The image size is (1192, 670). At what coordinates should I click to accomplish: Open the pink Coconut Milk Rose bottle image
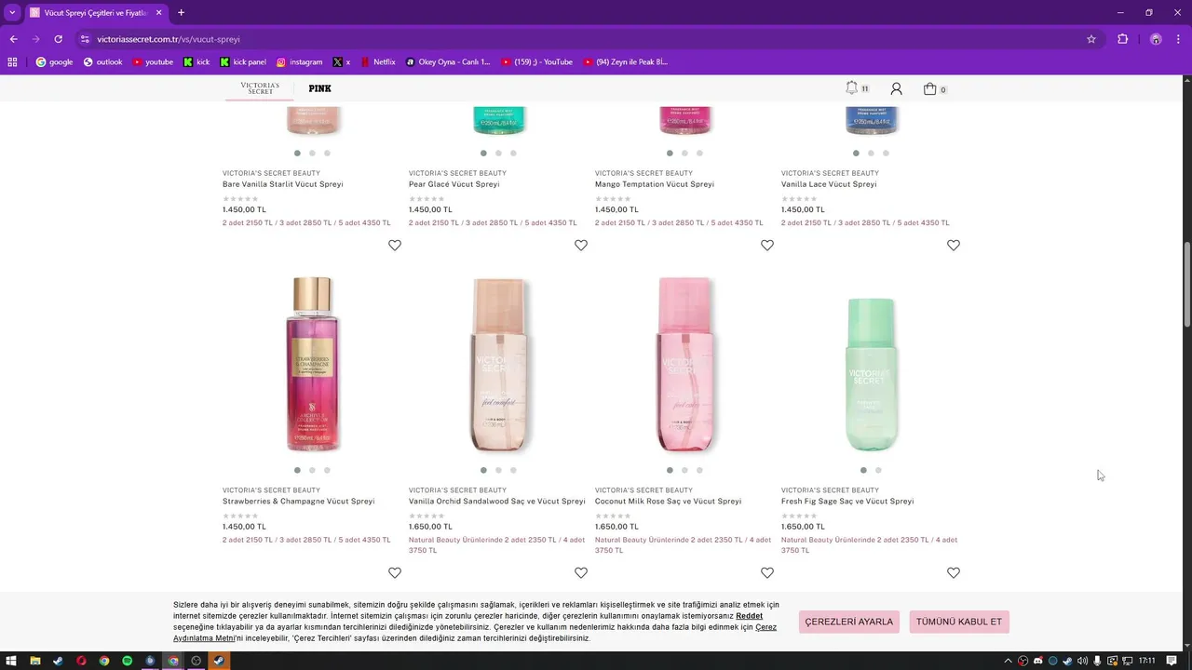(684, 365)
